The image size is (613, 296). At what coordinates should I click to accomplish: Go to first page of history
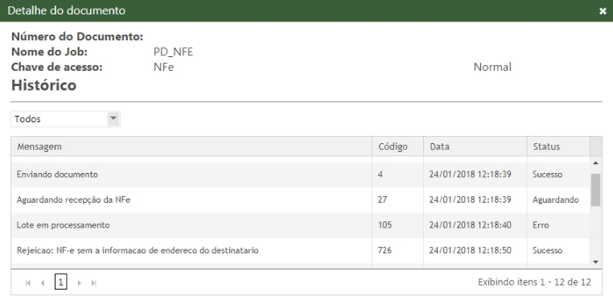click(x=28, y=282)
